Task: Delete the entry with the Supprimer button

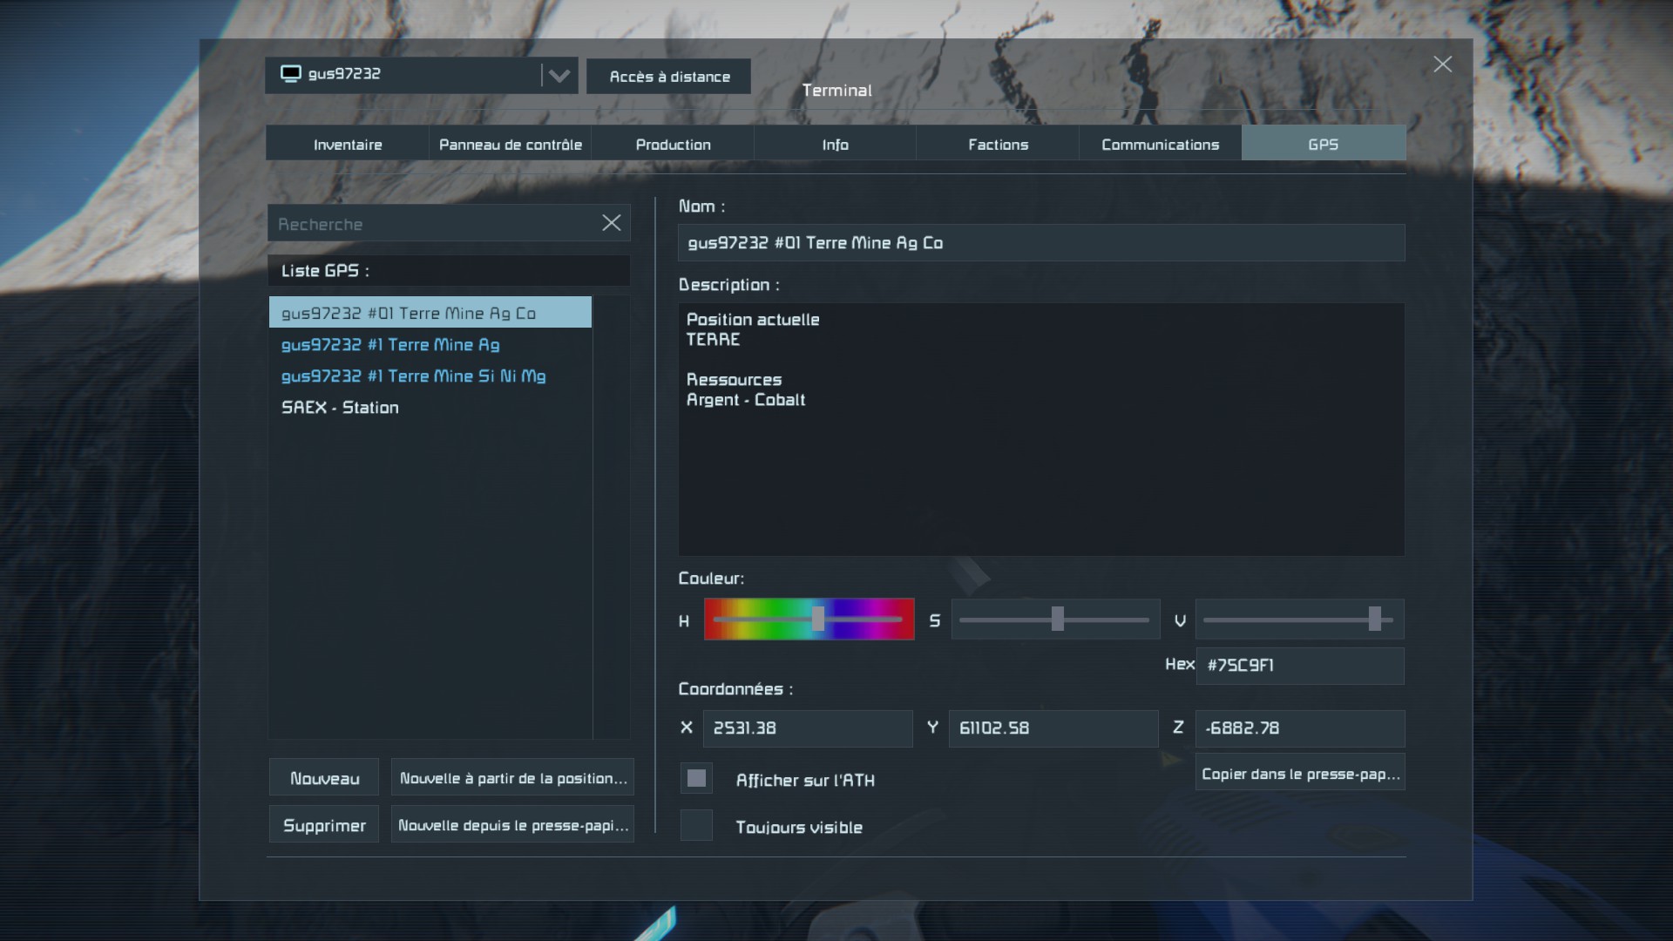Action: (324, 825)
